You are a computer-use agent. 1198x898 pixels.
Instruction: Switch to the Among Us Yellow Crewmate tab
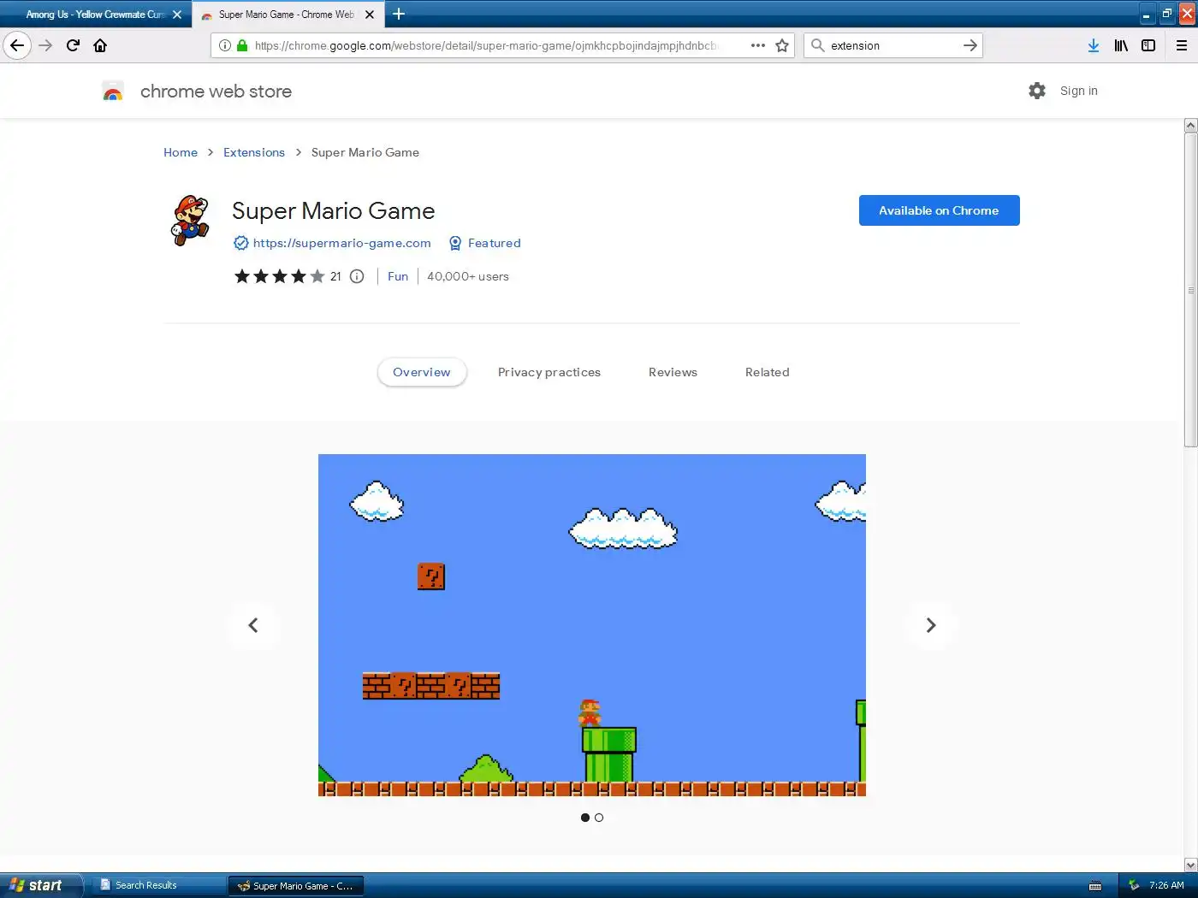(x=95, y=15)
